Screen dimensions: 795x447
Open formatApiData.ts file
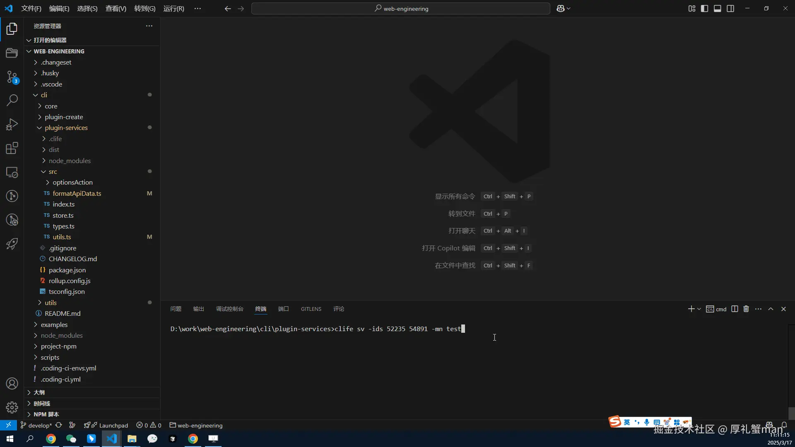tap(77, 194)
